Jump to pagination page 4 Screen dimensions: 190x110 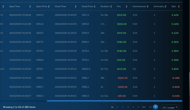(133, 107)
